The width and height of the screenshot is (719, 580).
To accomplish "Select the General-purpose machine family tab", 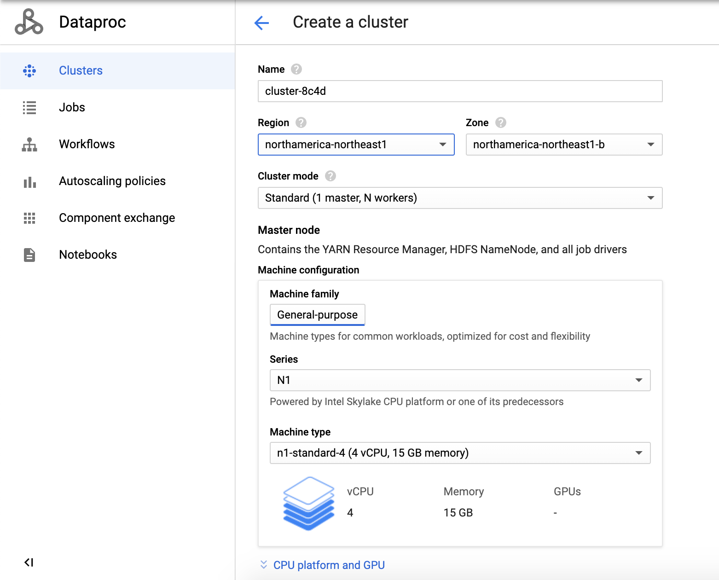I will click(x=317, y=314).
